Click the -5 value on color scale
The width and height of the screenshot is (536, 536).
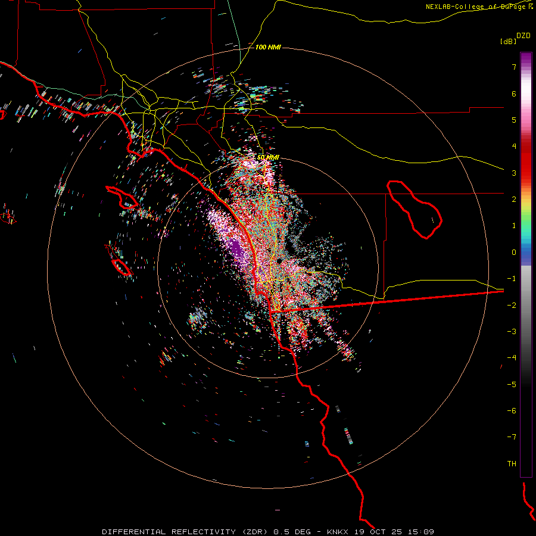[x=512, y=384]
